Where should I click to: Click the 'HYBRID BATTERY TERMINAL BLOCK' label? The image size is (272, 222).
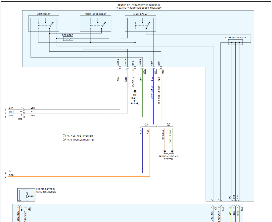coord(46,191)
